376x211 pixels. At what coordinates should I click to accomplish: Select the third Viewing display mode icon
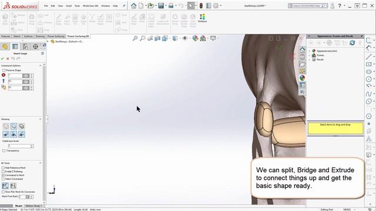[x=22, y=126]
